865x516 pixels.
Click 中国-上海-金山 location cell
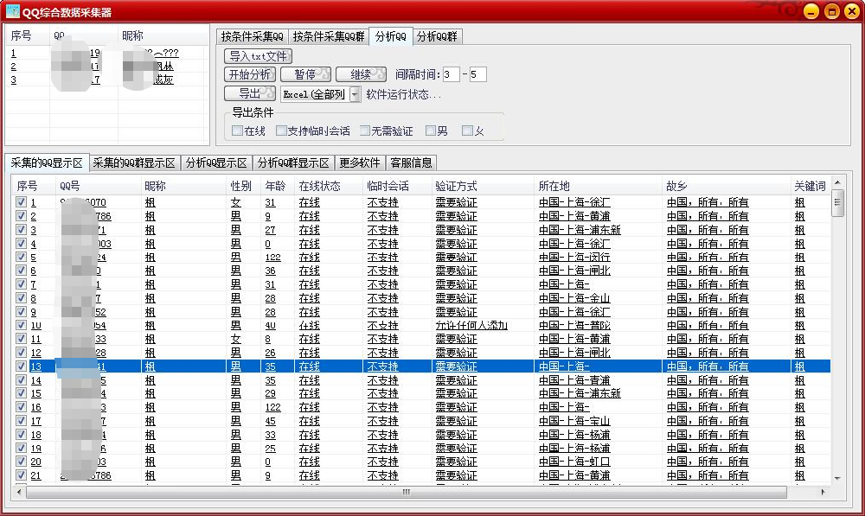click(x=574, y=297)
